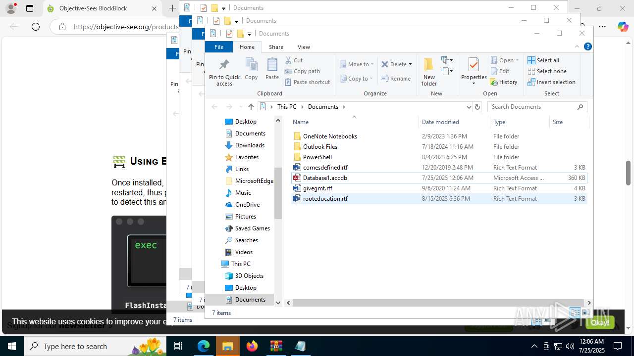Click Pin to Quick access icon
This screenshot has height=356, width=634.
click(x=224, y=65)
